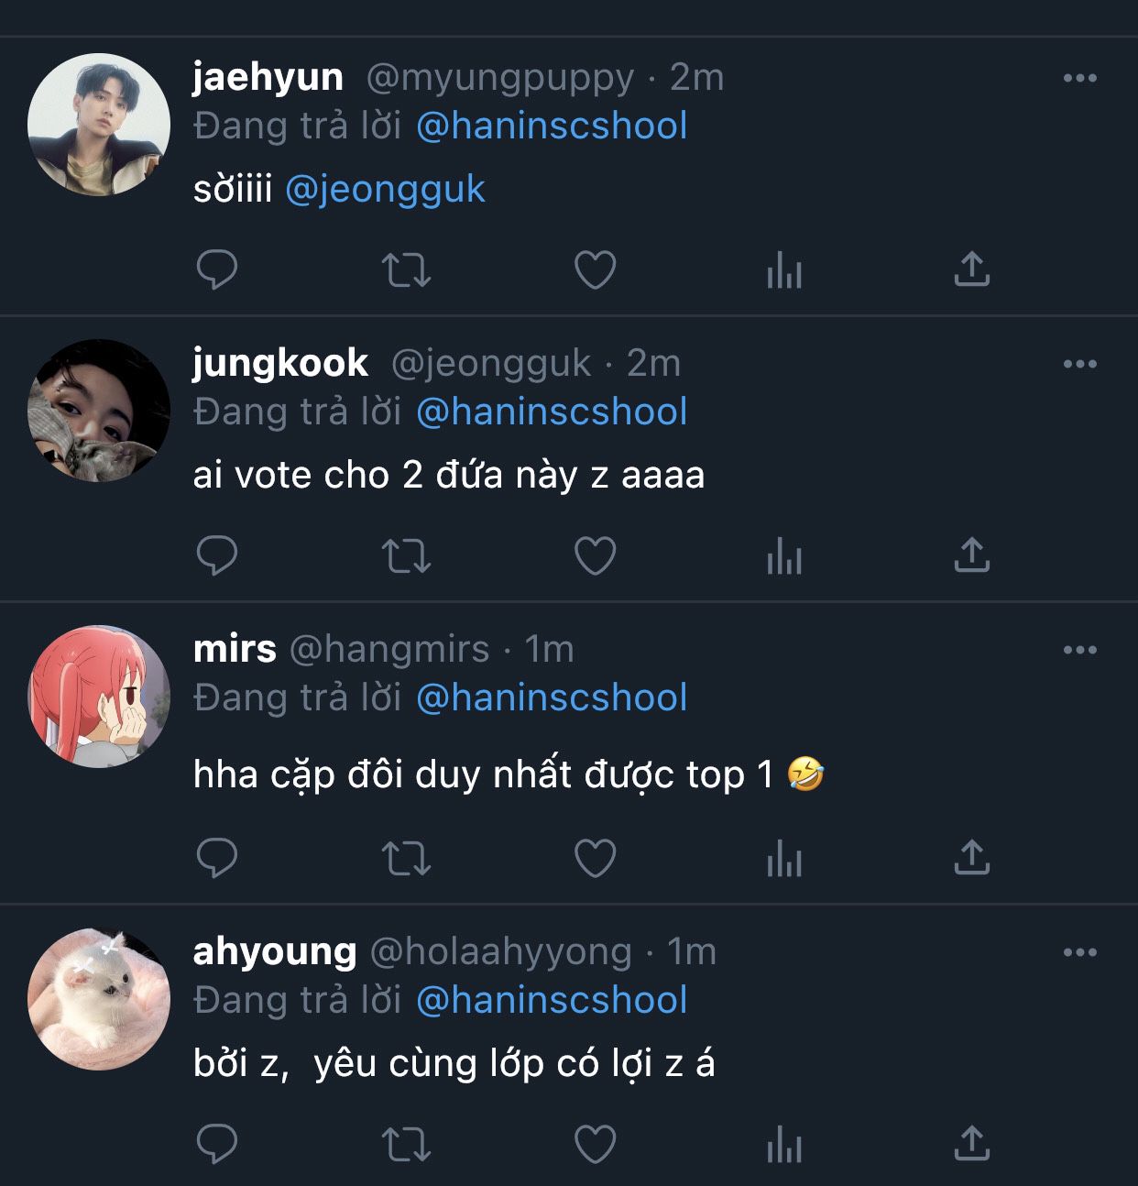
Task: Retweet jaehyun's reply
Action: click(x=406, y=269)
